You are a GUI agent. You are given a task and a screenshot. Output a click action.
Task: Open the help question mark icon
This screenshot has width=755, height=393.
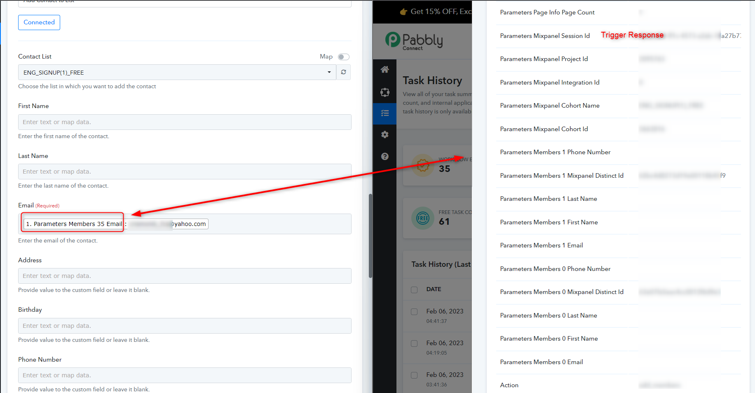point(385,156)
